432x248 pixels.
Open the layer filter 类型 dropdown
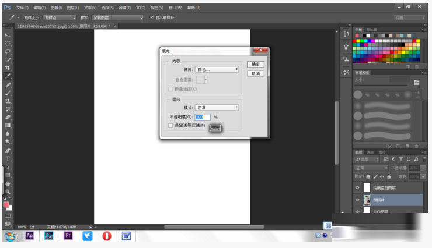point(367,160)
